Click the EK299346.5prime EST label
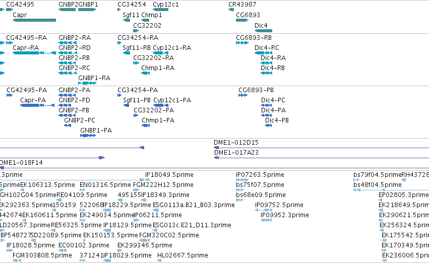 pos(145,245)
